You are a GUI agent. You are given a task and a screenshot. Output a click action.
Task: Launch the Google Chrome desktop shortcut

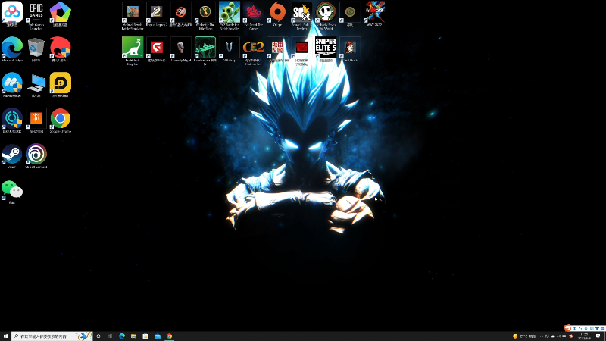tap(61, 120)
